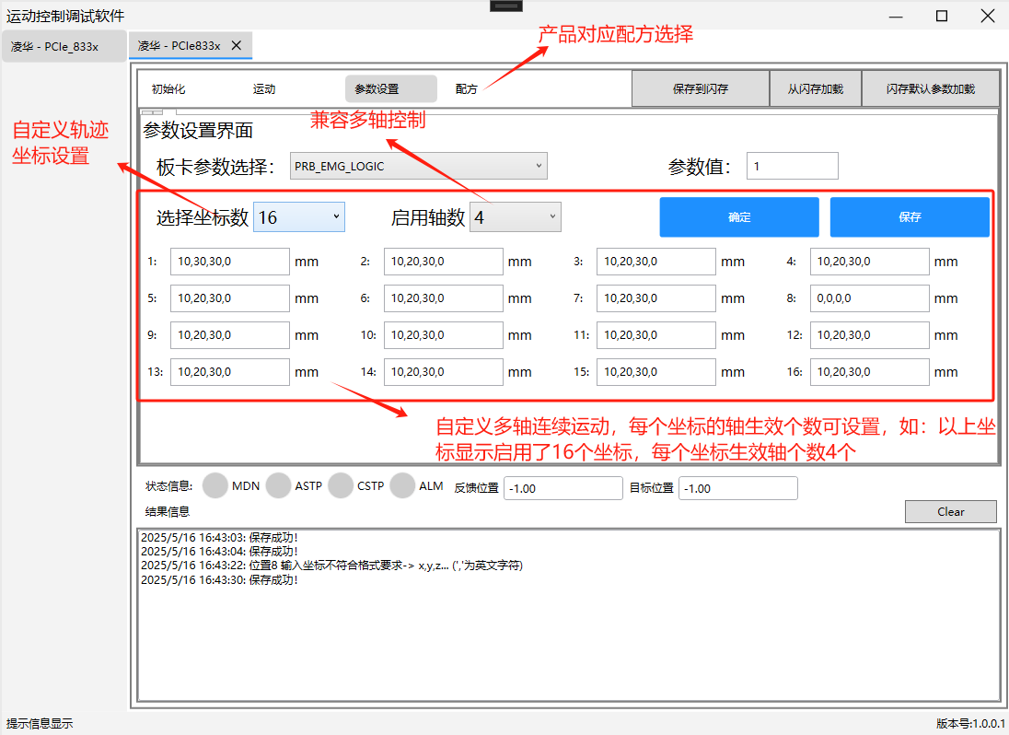Viewport: 1009px width, 735px height.
Task: Open the 板卡参数选择 PRB_EMG_LOGIC dropdown
Action: click(419, 166)
